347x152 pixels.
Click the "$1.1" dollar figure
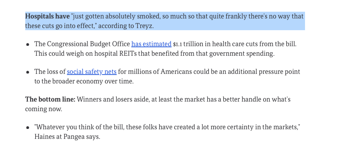point(178,44)
